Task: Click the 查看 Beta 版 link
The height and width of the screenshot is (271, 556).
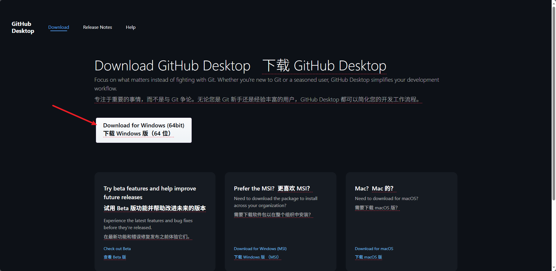Action: click(x=115, y=257)
